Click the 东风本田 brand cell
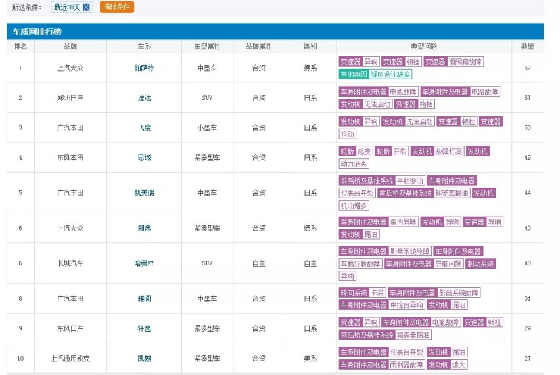This screenshot has height=375, width=560. [x=70, y=158]
